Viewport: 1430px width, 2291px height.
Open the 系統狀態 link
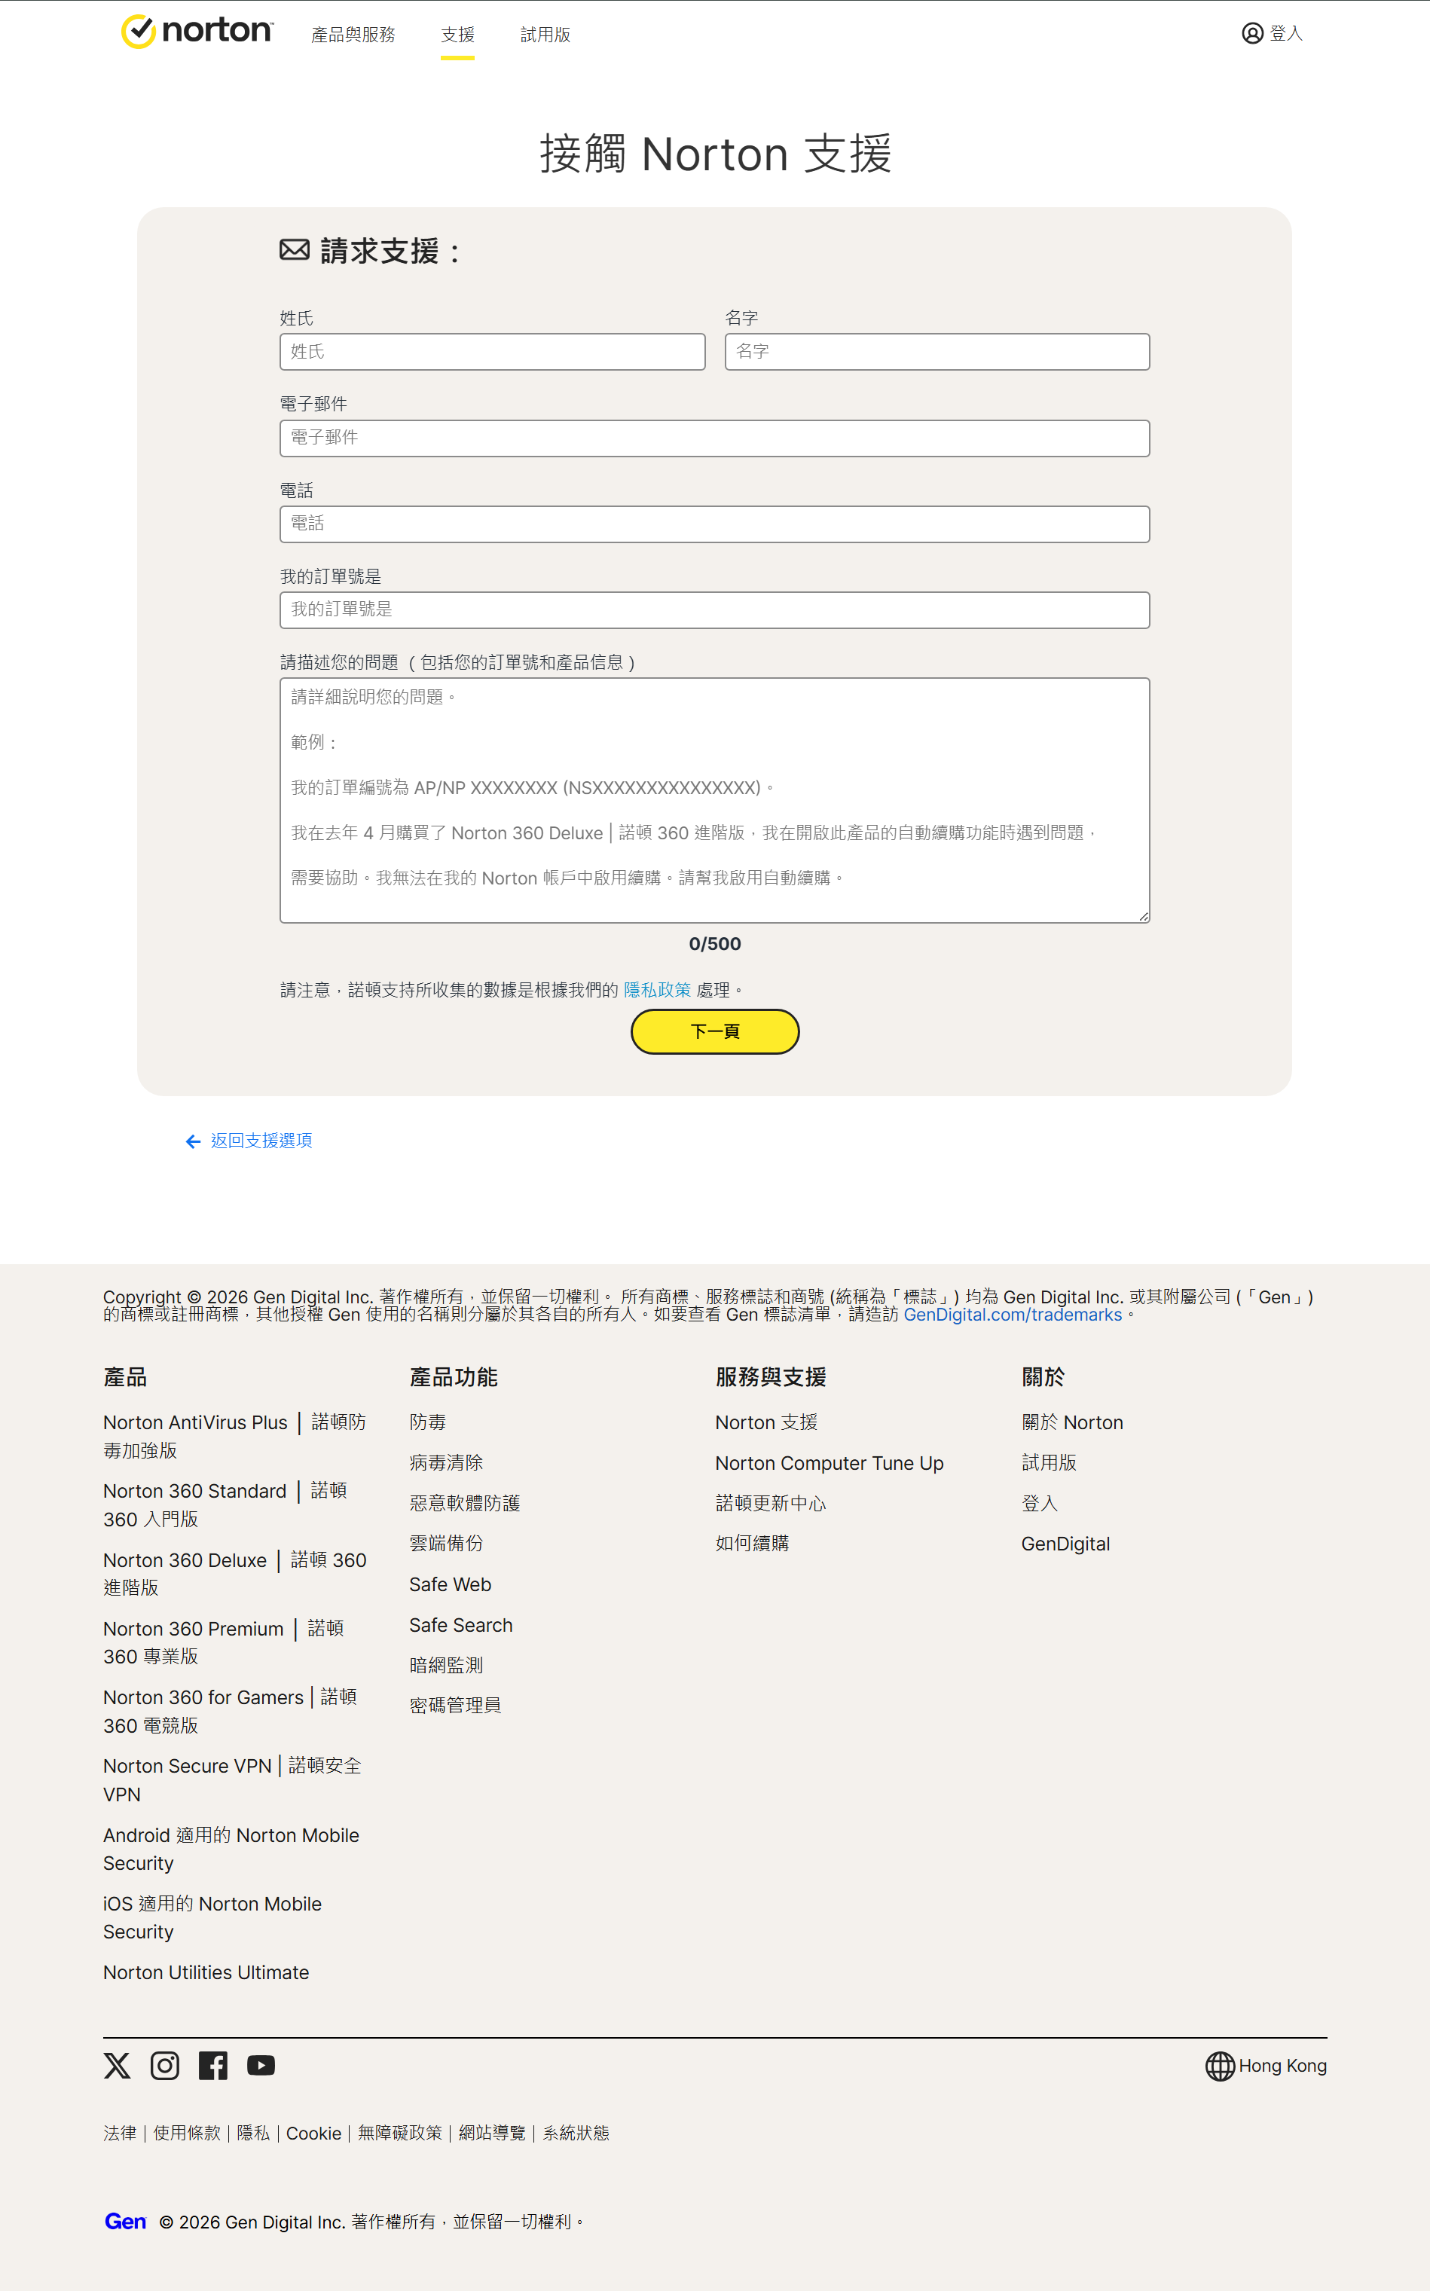click(576, 2133)
